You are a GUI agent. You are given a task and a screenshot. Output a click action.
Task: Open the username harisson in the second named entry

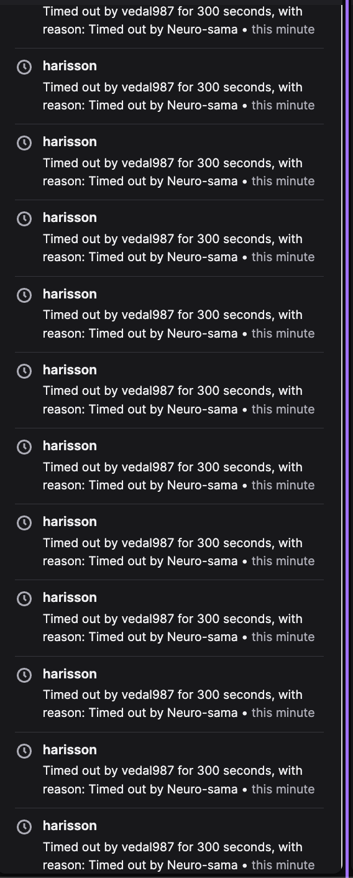[x=70, y=142]
